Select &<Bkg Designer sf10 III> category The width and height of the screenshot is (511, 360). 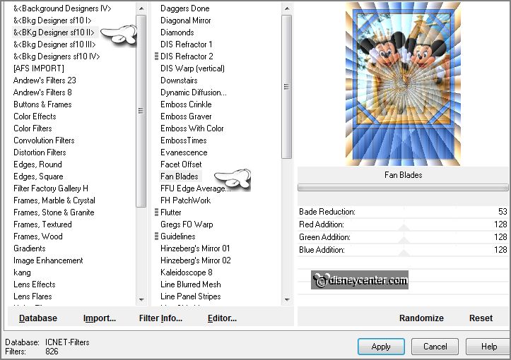54,44
